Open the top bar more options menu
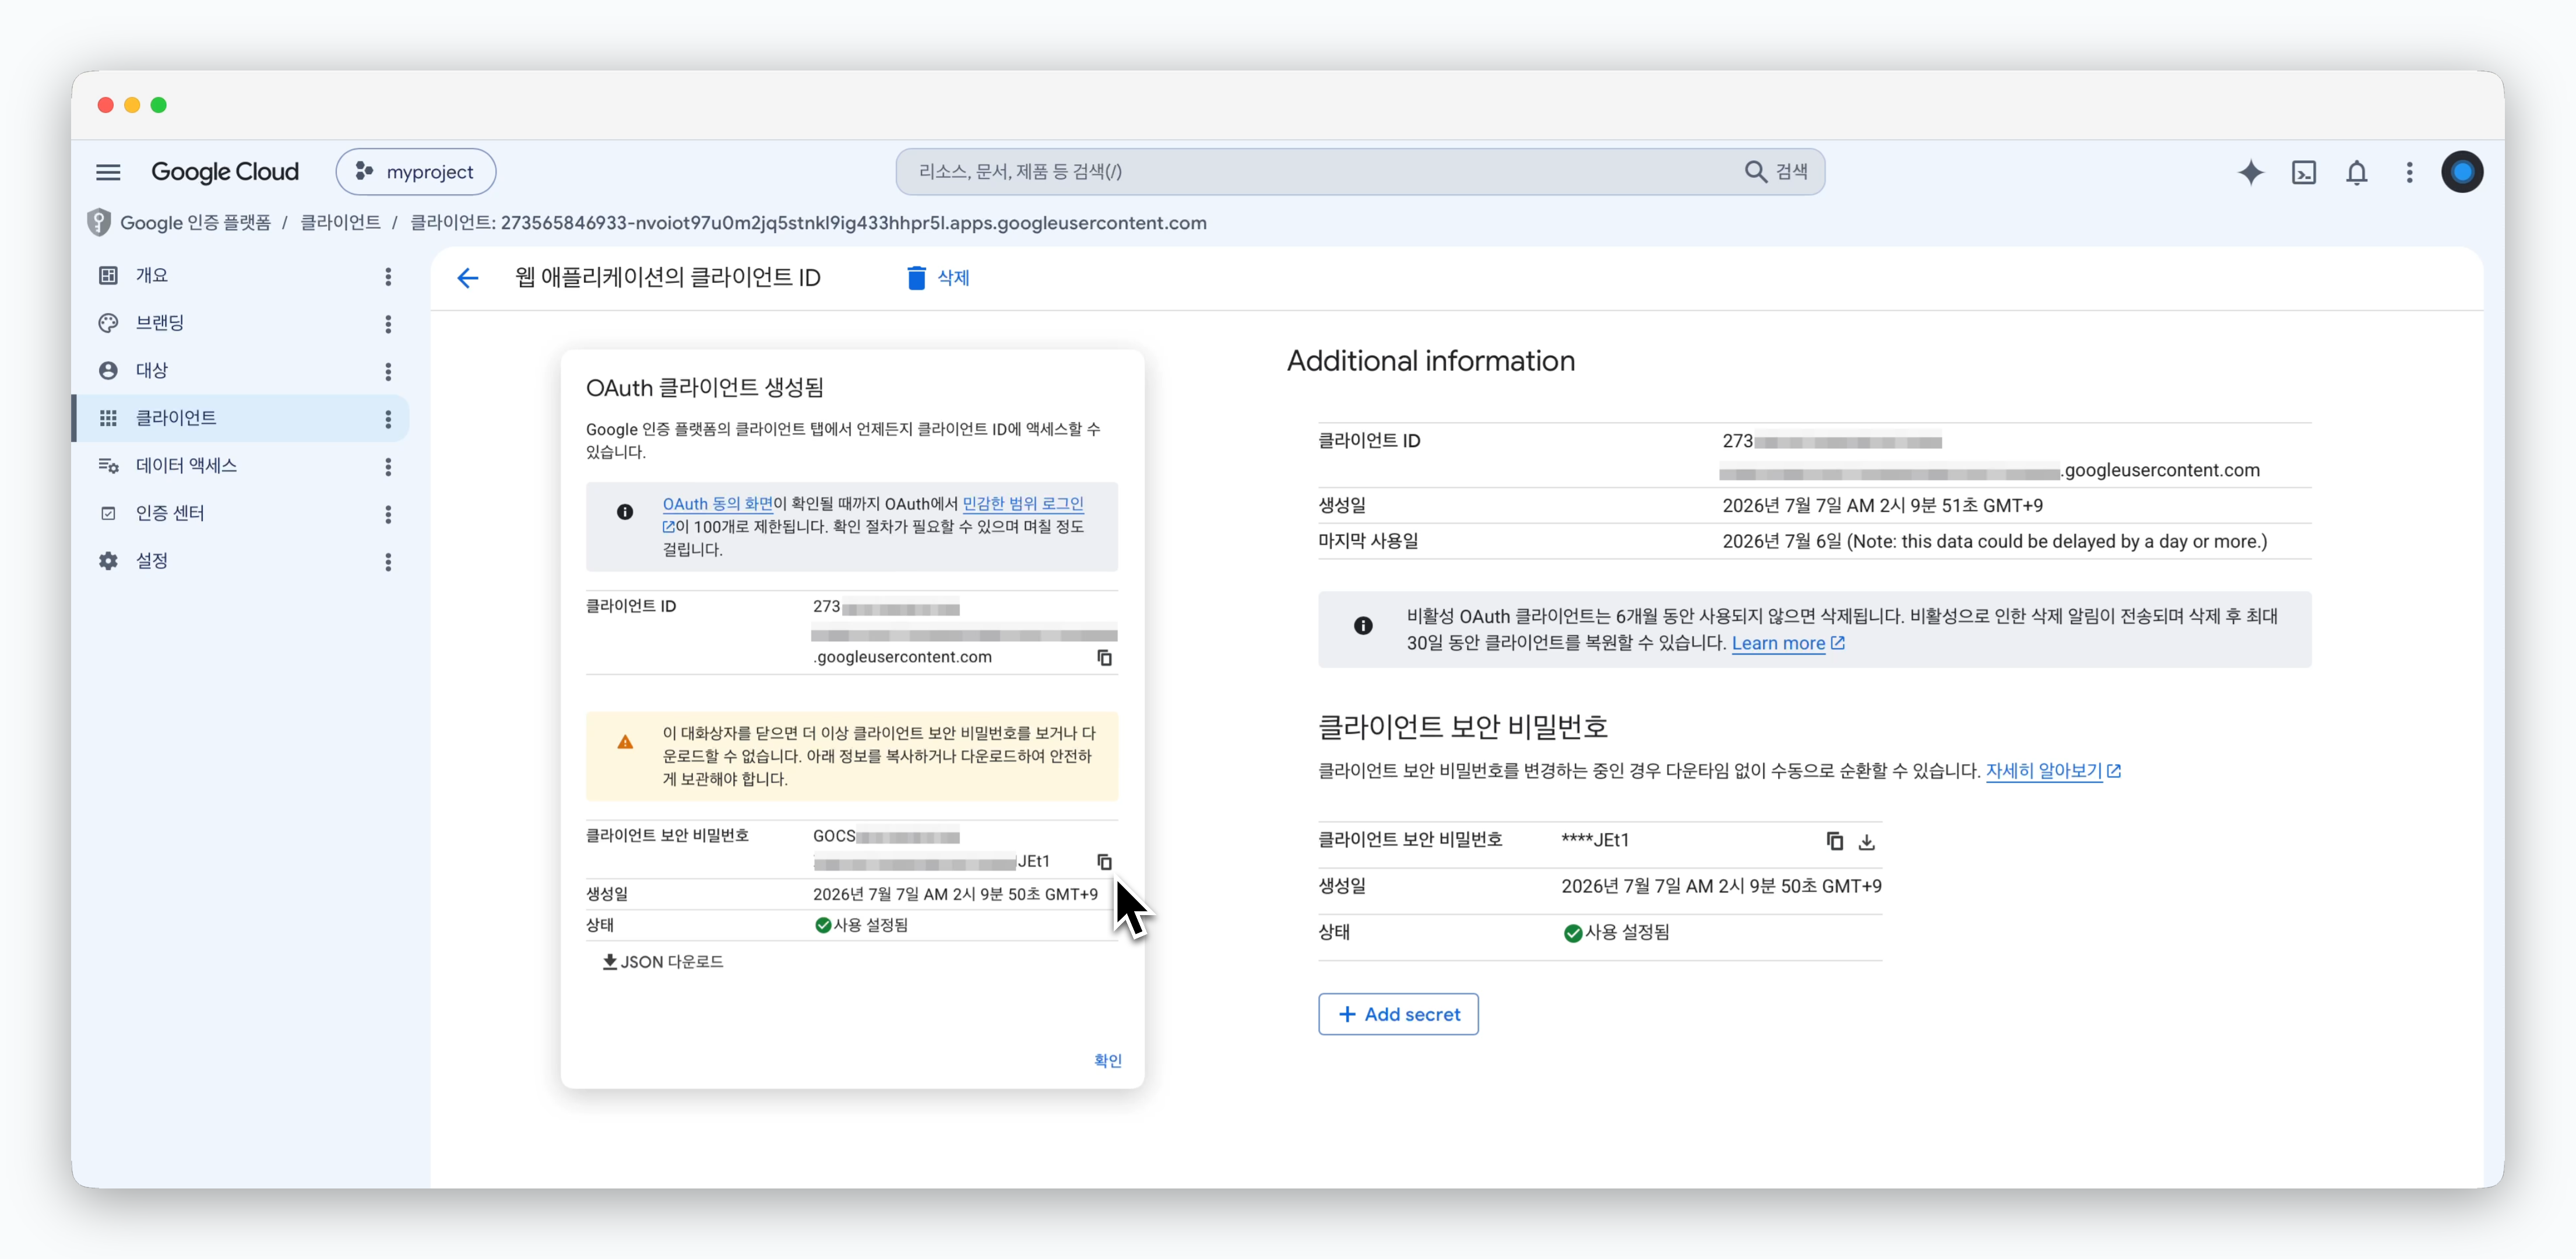2576x1259 pixels. coord(2410,172)
